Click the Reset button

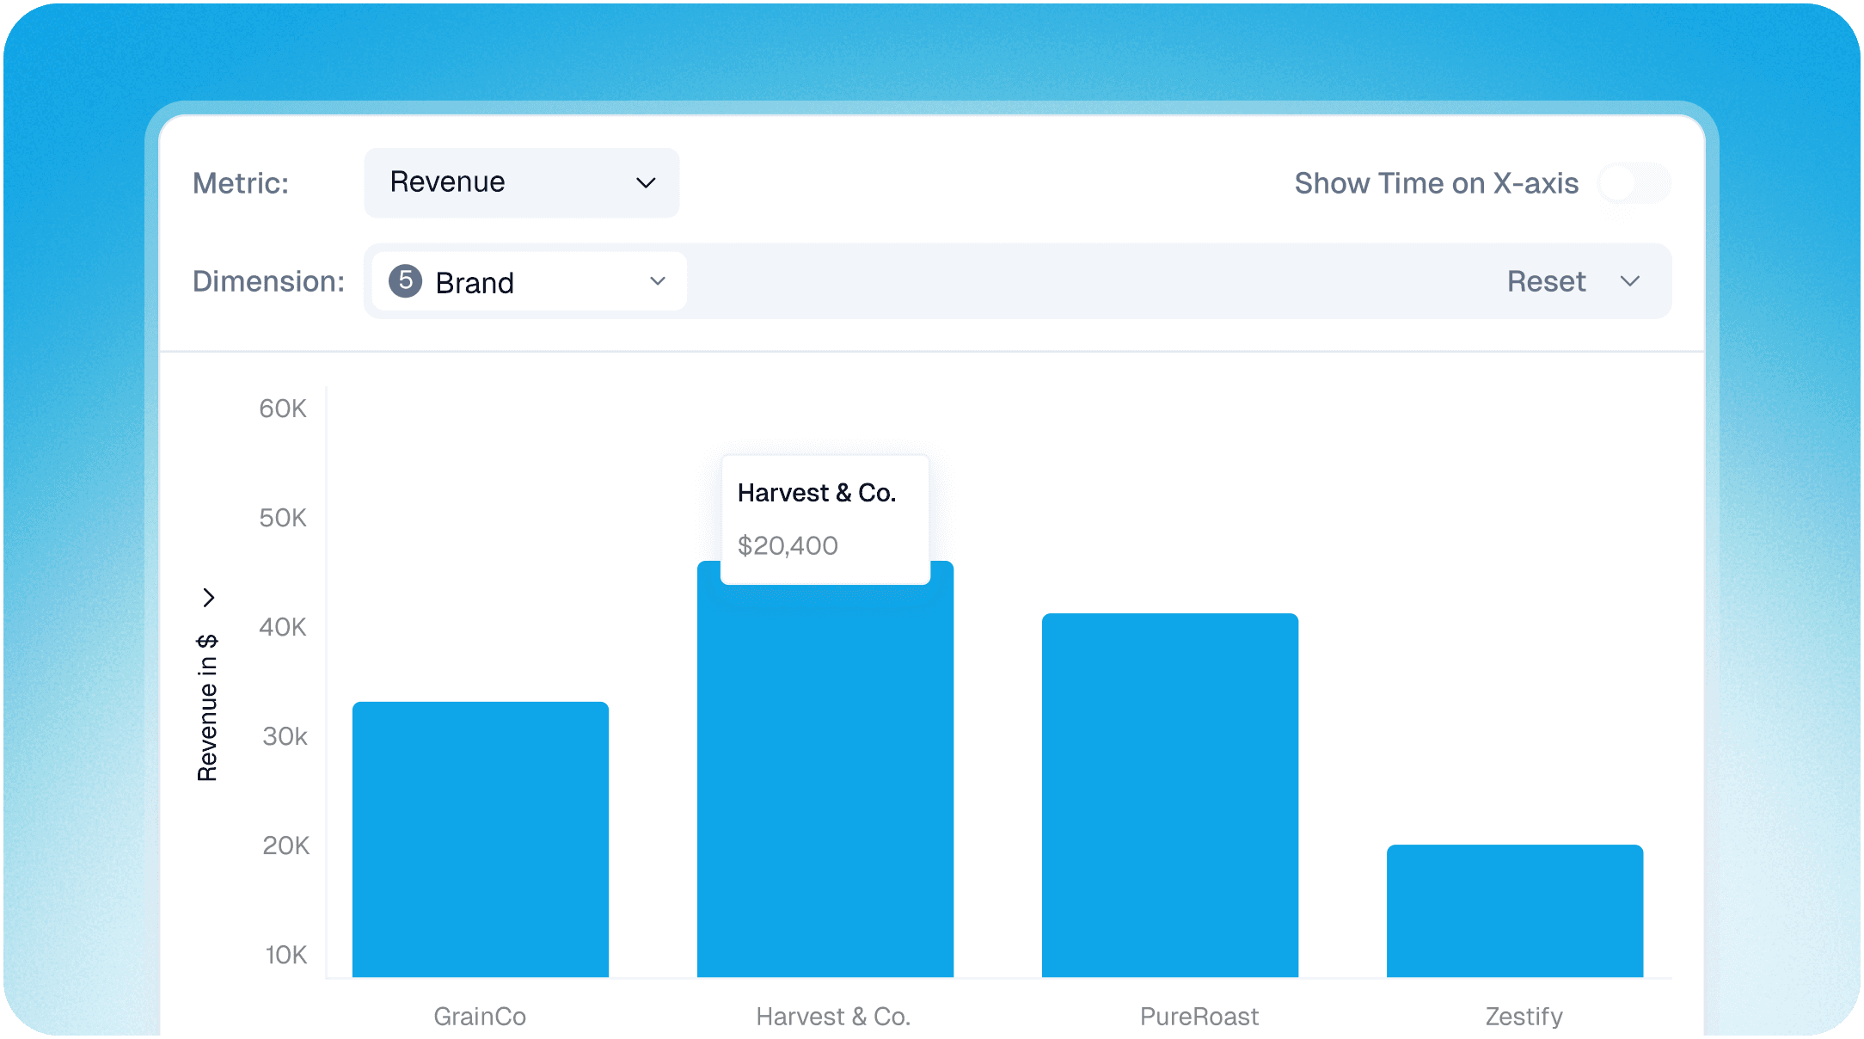(1546, 281)
